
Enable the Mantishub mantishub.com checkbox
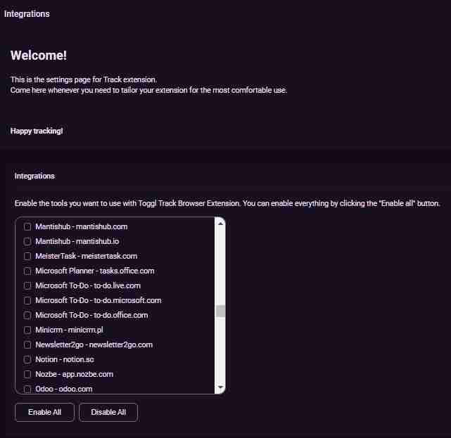27,226
